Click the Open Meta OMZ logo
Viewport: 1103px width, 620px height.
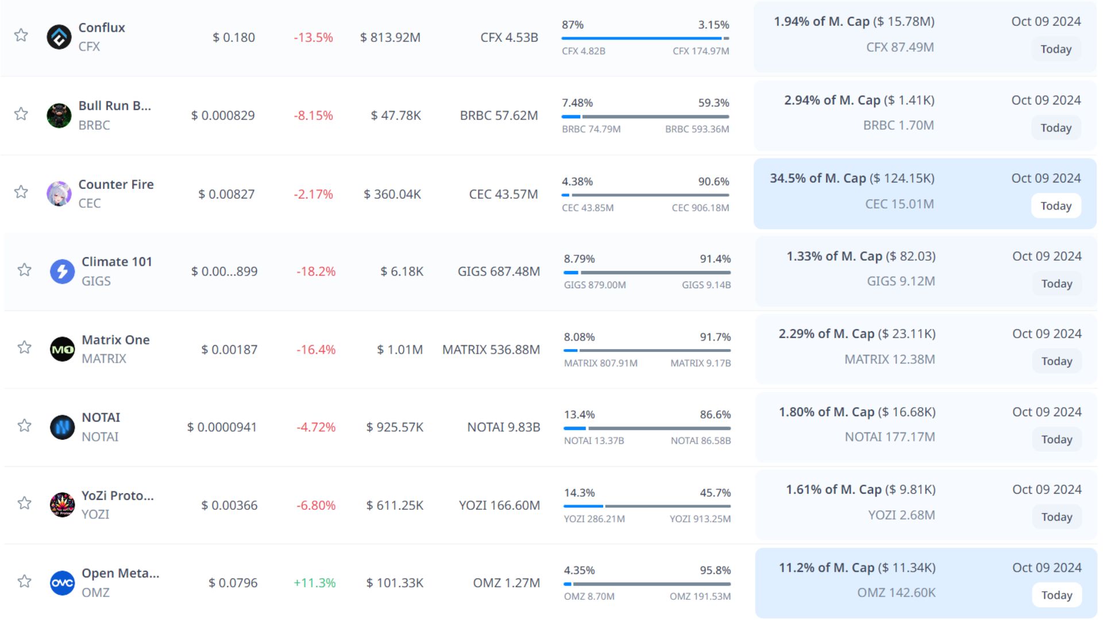tap(62, 583)
